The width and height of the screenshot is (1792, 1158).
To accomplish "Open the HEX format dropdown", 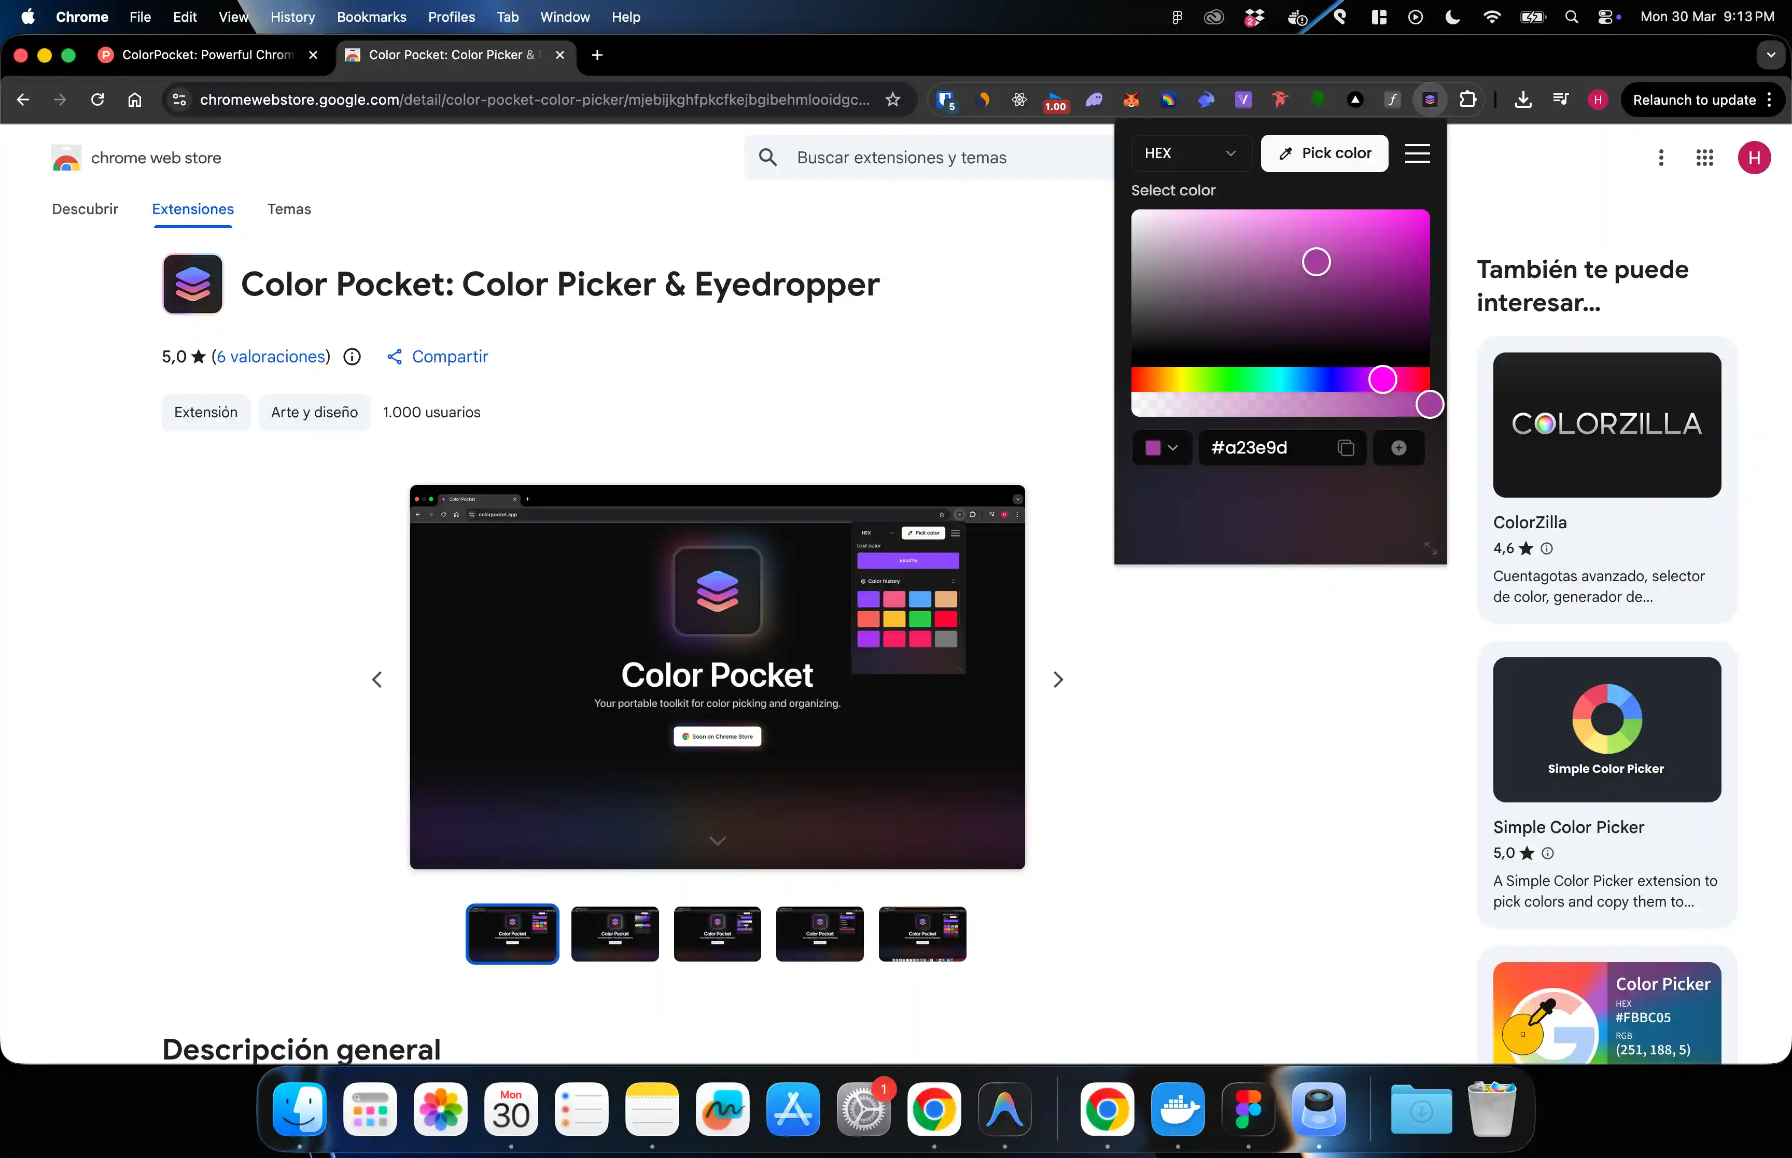I will (x=1191, y=152).
